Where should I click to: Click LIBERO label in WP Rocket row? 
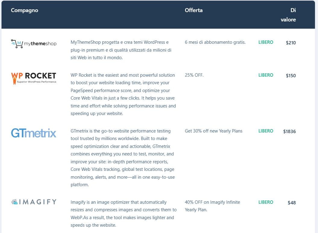coord(266,75)
